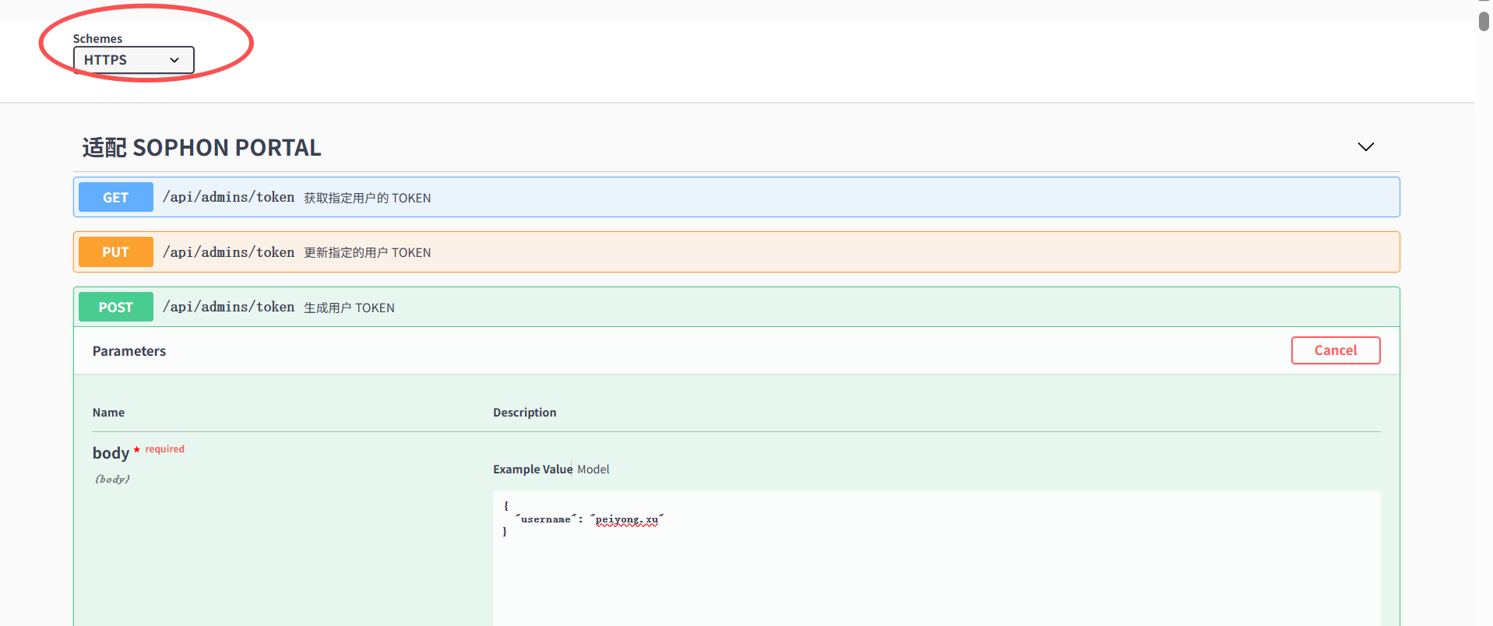Click the blue GET method badge
The width and height of the screenshot is (1493, 626).
115,198
